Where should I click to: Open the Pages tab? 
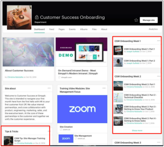(x=61, y=29)
